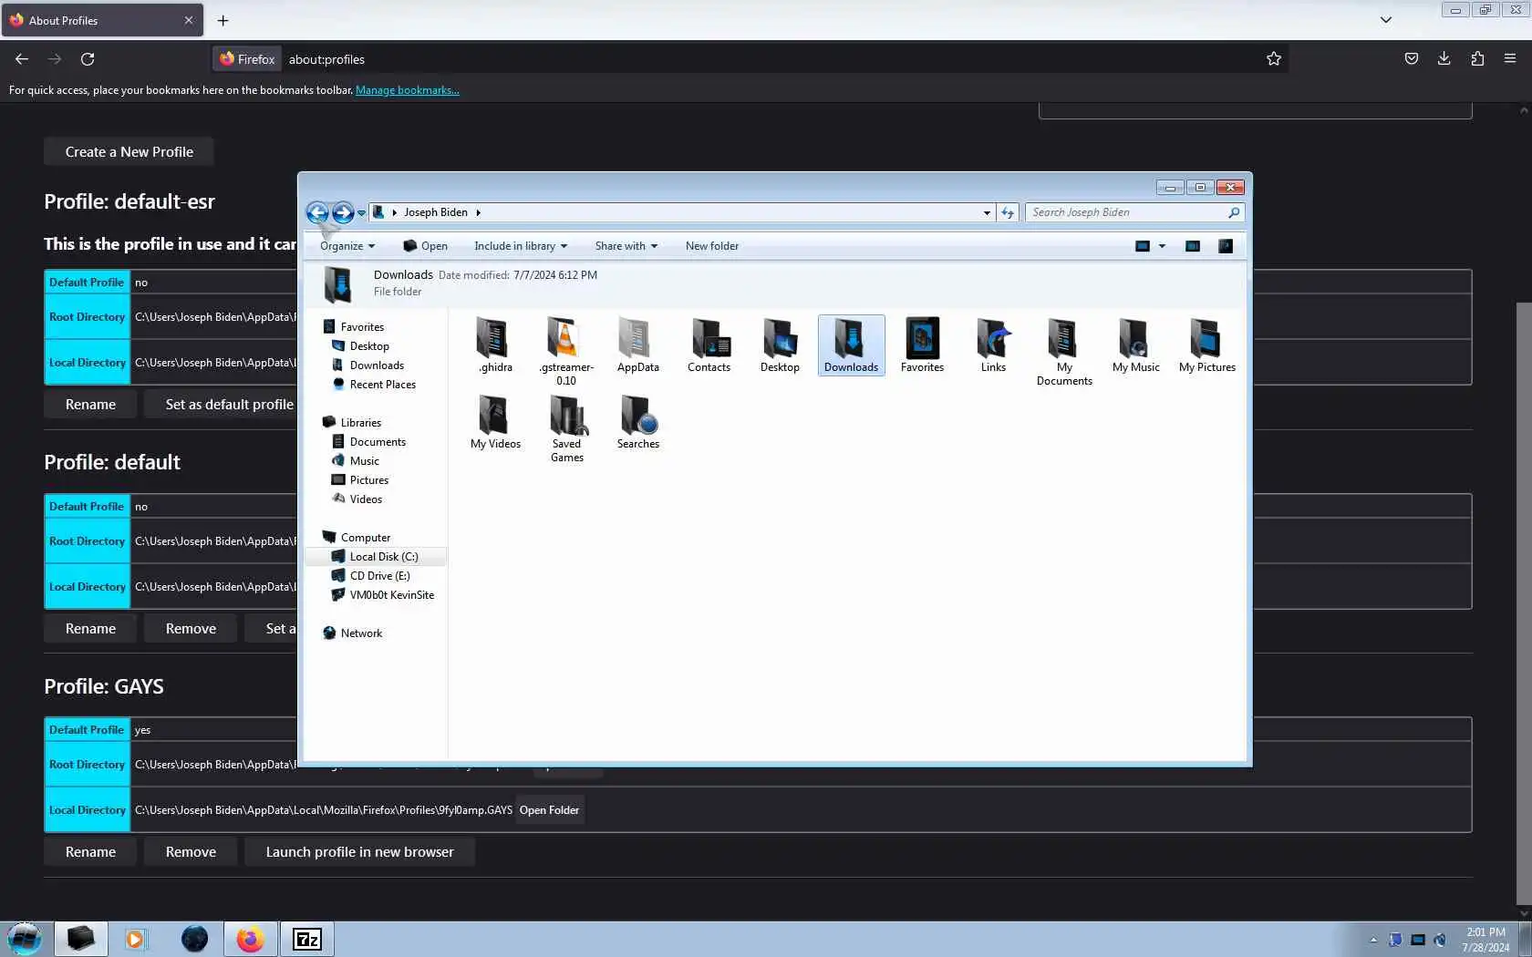Open 7-Zip from the taskbar
This screenshot has height=957, width=1532.
pyautogui.click(x=306, y=939)
